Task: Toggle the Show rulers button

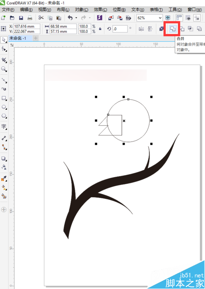Action: (x=179, y=18)
